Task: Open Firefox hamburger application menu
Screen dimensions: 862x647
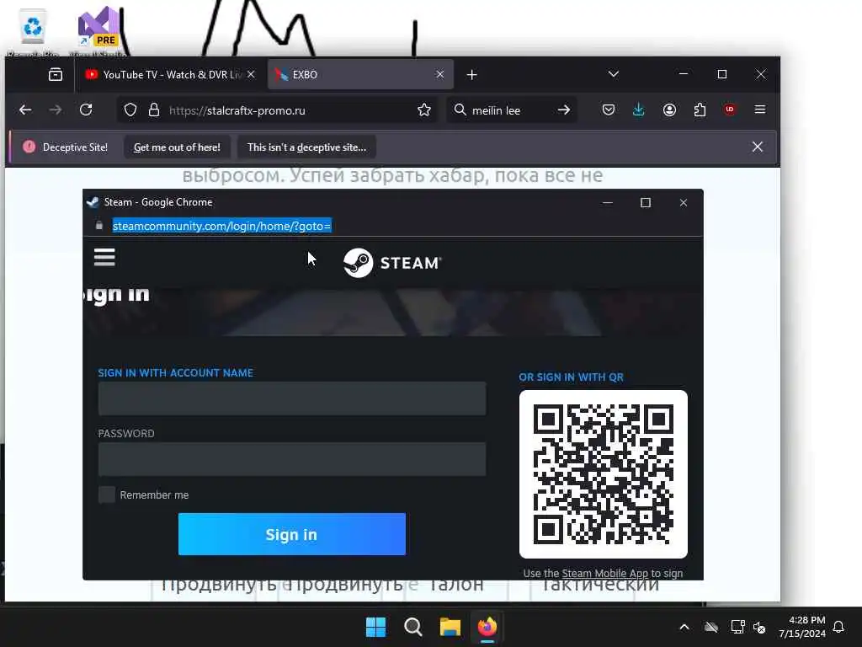Action: coord(760,110)
